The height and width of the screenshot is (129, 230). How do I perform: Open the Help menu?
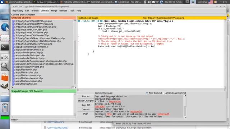[x=79, y=11]
